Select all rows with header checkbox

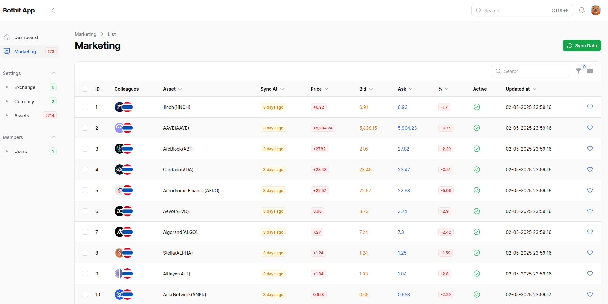[x=85, y=89]
